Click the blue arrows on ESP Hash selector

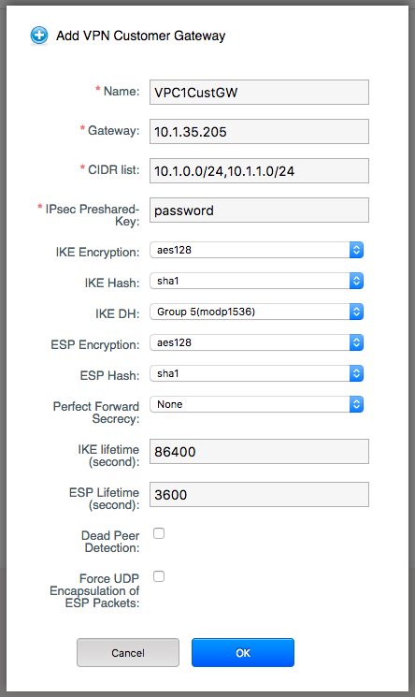click(x=356, y=373)
